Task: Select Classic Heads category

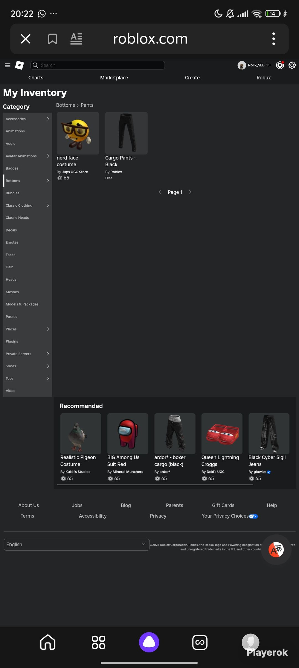Action: [28, 218]
